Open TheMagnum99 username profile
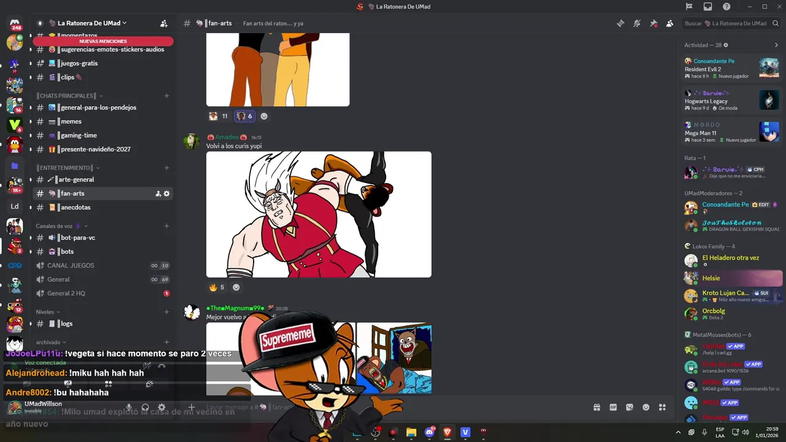The height and width of the screenshot is (442, 786). pyautogui.click(x=235, y=308)
